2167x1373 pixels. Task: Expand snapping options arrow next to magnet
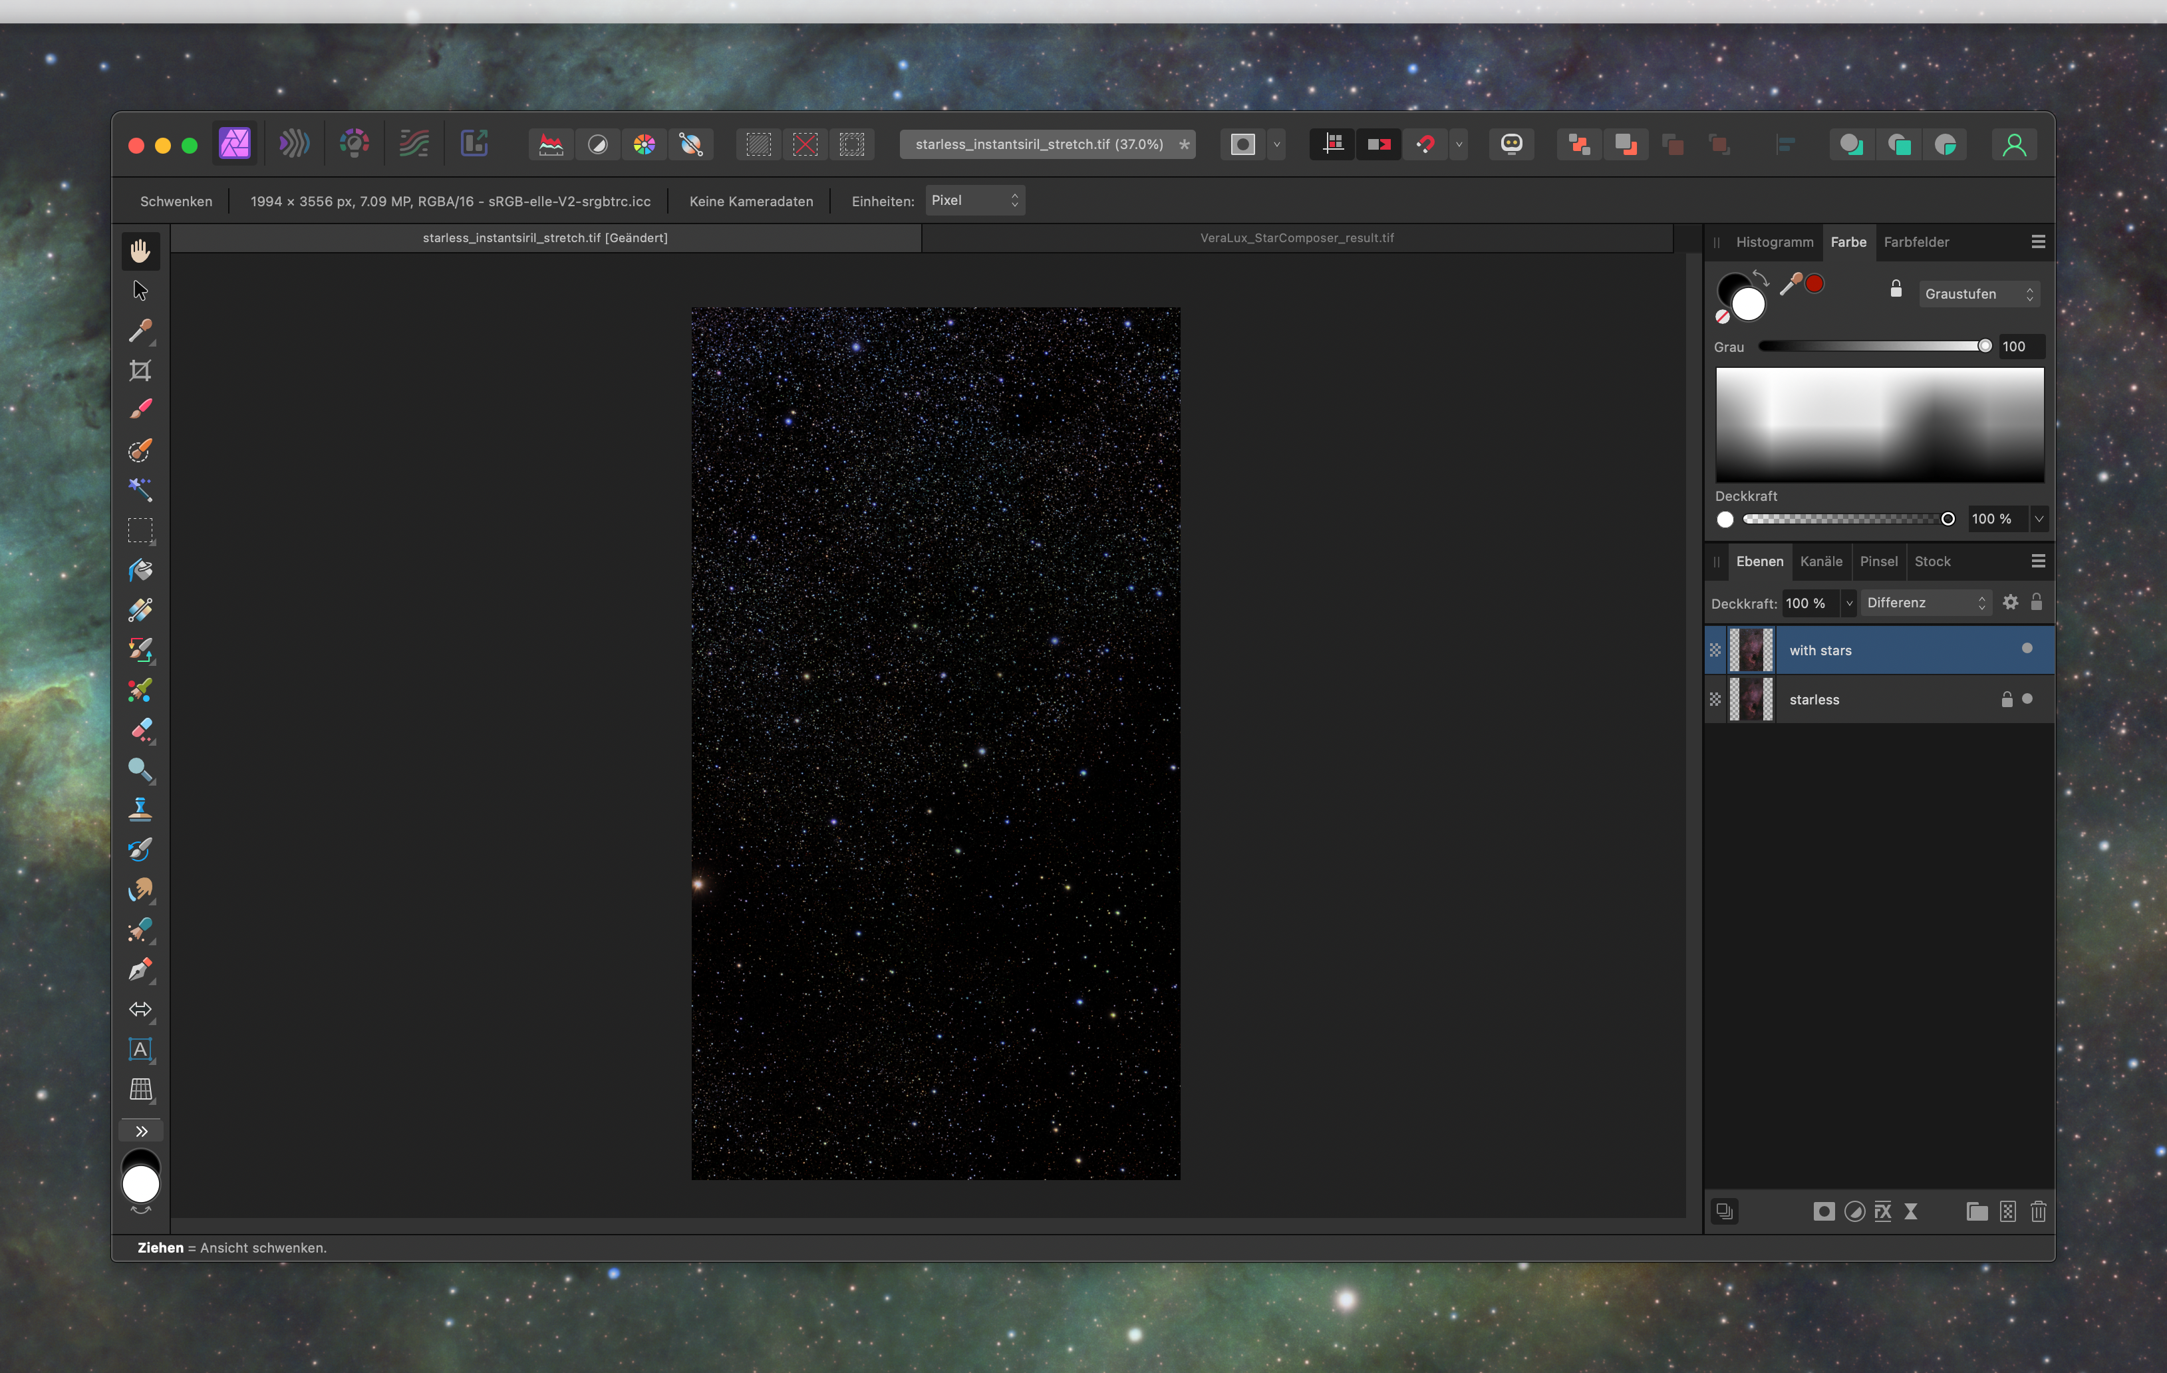pos(1459,144)
